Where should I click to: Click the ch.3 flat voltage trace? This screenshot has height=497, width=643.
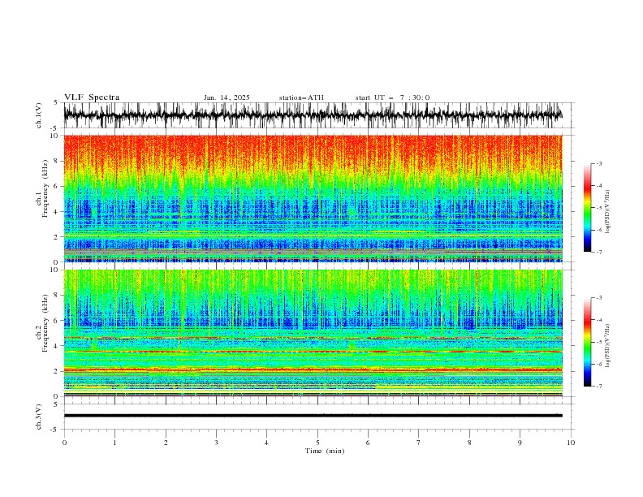pos(313,416)
